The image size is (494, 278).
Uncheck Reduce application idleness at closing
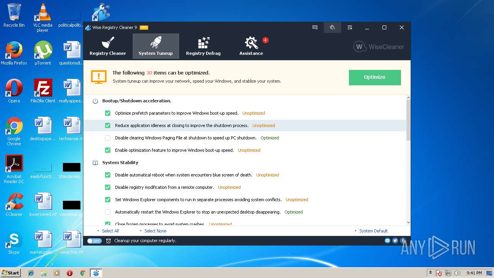108,125
